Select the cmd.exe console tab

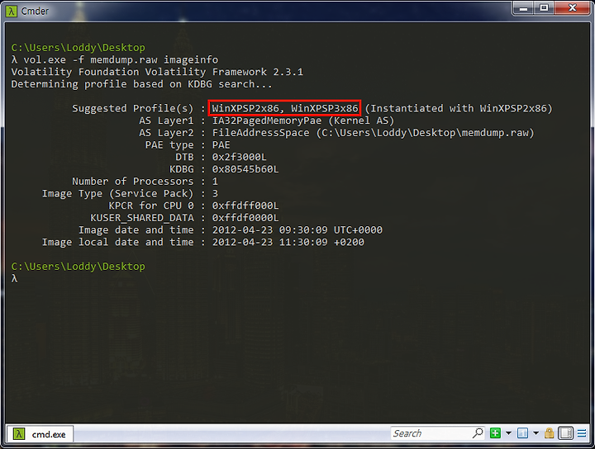(40, 434)
